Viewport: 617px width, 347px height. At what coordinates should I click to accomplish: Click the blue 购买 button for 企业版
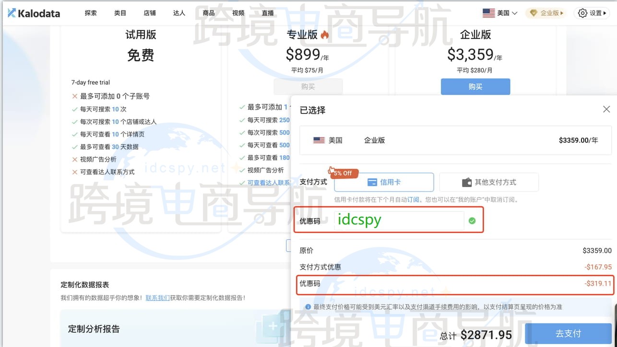475,87
